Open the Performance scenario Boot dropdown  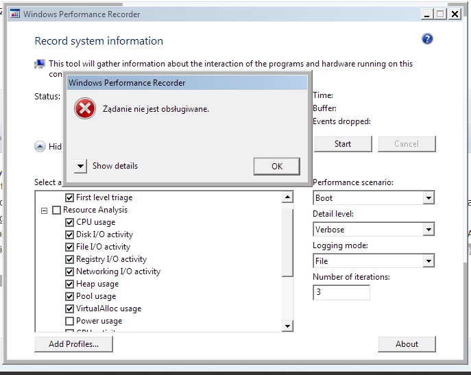(428, 198)
